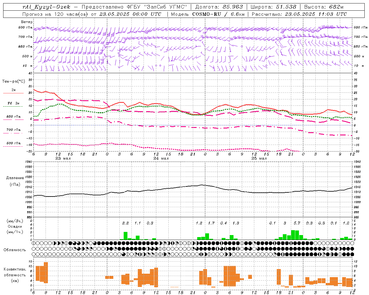Click the 1.7 precipitation total
Viewport: 369px width, 295px height.
click(x=211, y=223)
